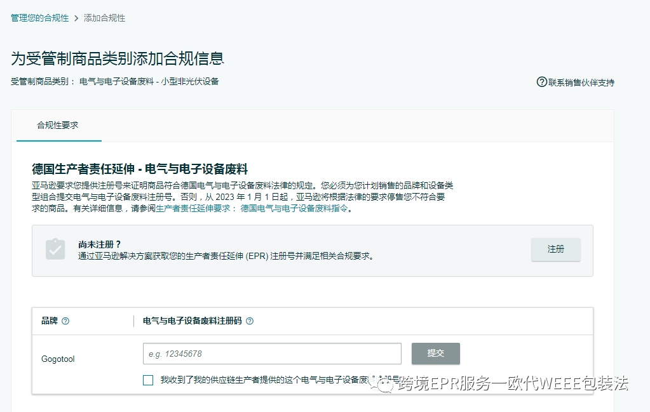The image size is (650, 412).
Task: Check the 供应链生产者提供 confirmation checkbox
Action: [x=147, y=380]
